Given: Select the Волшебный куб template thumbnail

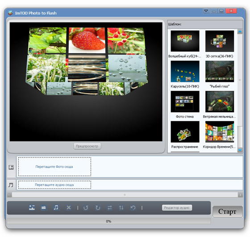Looking at the screenshot, I should [185, 41].
